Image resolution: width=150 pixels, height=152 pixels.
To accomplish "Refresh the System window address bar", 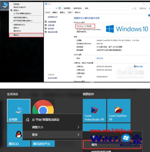I will coord(135,8).
